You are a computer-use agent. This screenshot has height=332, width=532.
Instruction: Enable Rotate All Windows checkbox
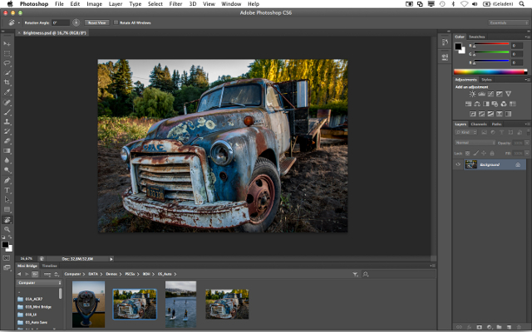point(115,22)
